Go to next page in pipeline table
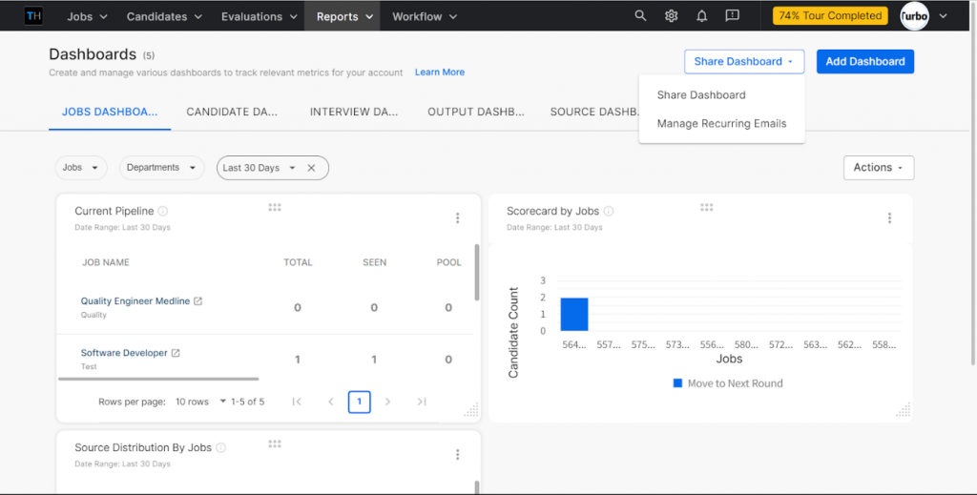 387,402
